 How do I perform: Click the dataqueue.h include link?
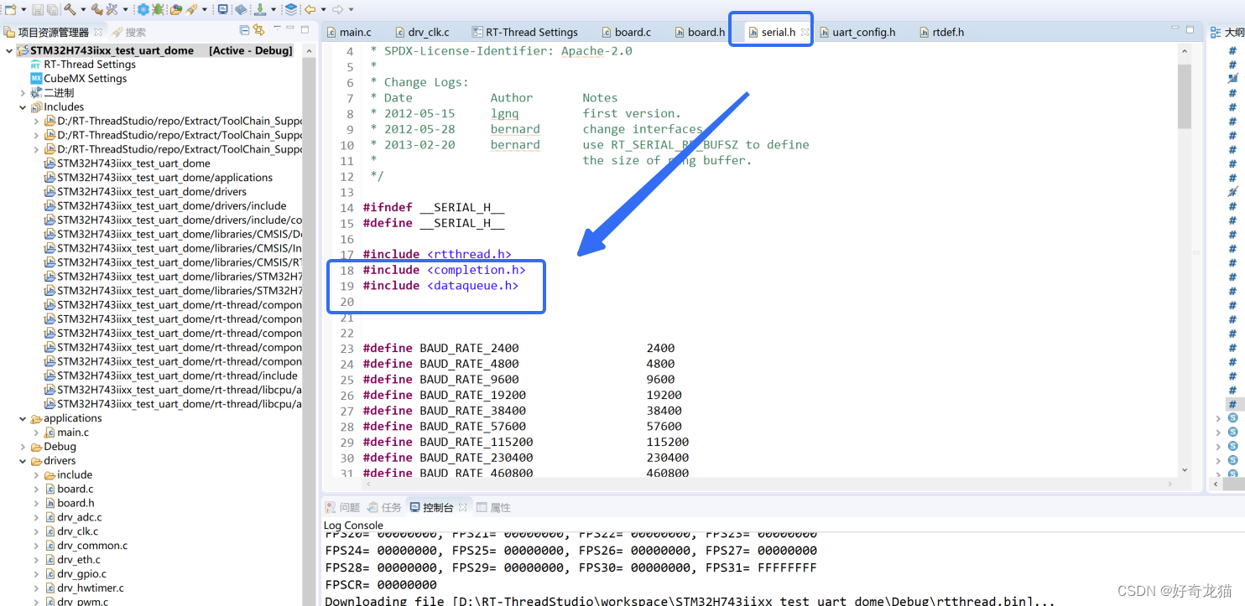pyautogui.click(x=472, y=286)
